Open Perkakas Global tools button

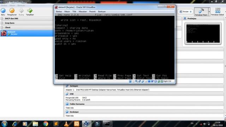pos(218,12)
